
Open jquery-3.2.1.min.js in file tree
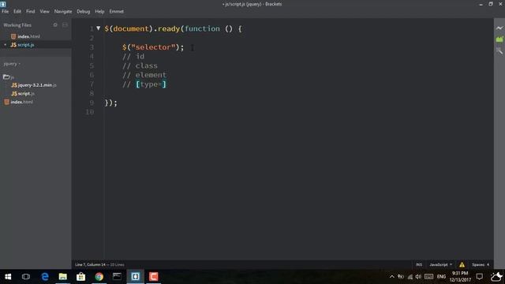click(x=34, y=85)
